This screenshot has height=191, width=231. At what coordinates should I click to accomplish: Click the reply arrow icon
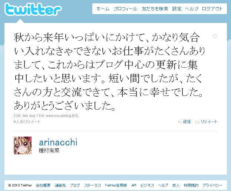click(x=179, y=122)
